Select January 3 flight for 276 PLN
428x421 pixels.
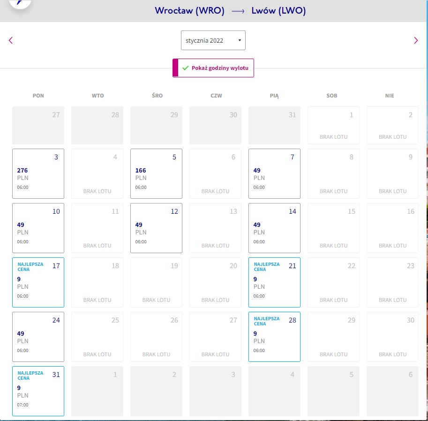tap(38, 173)
